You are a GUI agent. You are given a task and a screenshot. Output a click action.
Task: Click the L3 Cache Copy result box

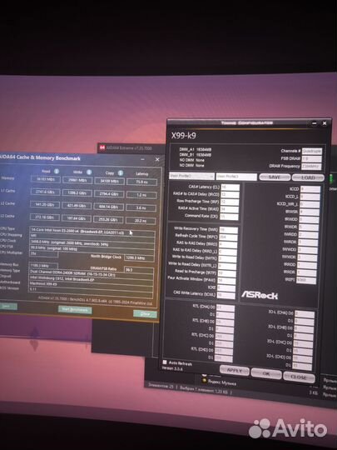click(x=108, y=220)
